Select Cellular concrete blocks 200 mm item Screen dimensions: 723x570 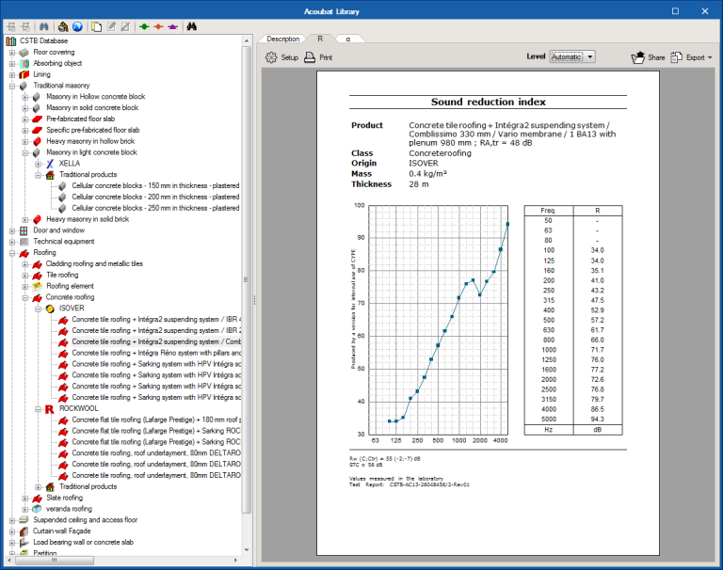point(154,197)
